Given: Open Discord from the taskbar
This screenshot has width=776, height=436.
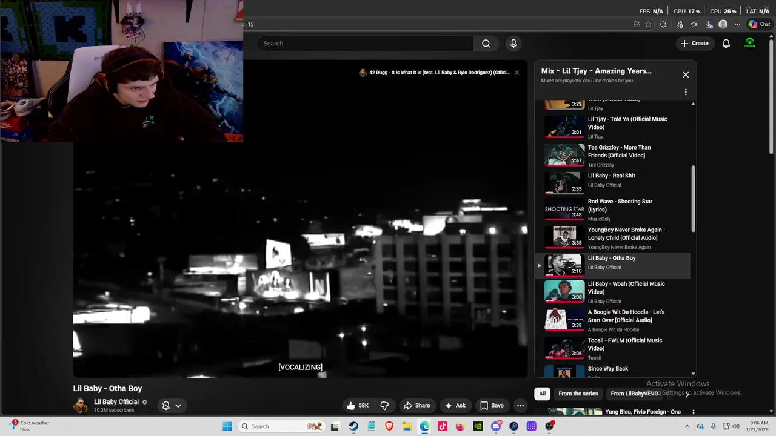Looking at the screenshot, I should point(496,426).
